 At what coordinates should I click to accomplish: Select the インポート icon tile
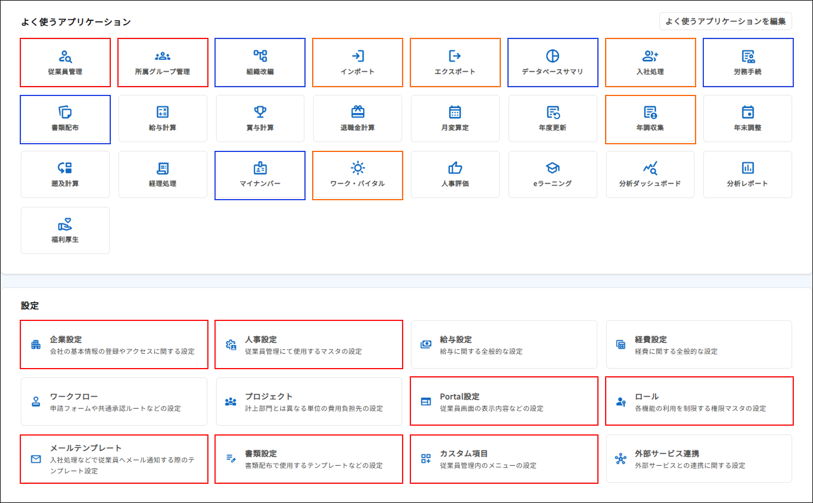pyautogui.click(x=358, y=63)
